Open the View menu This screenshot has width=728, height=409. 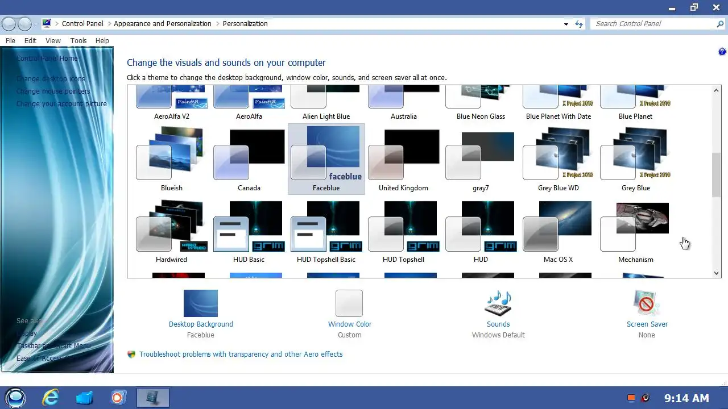(x=53, y=41)
